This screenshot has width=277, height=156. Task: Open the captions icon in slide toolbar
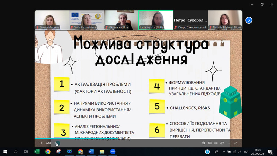point(209,143)
